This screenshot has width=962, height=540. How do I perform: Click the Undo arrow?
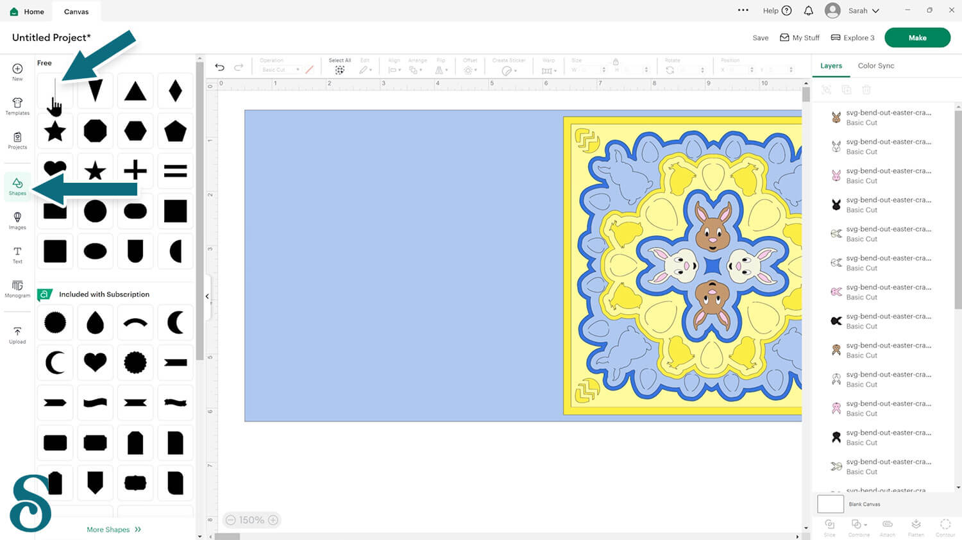coord(219,67)
